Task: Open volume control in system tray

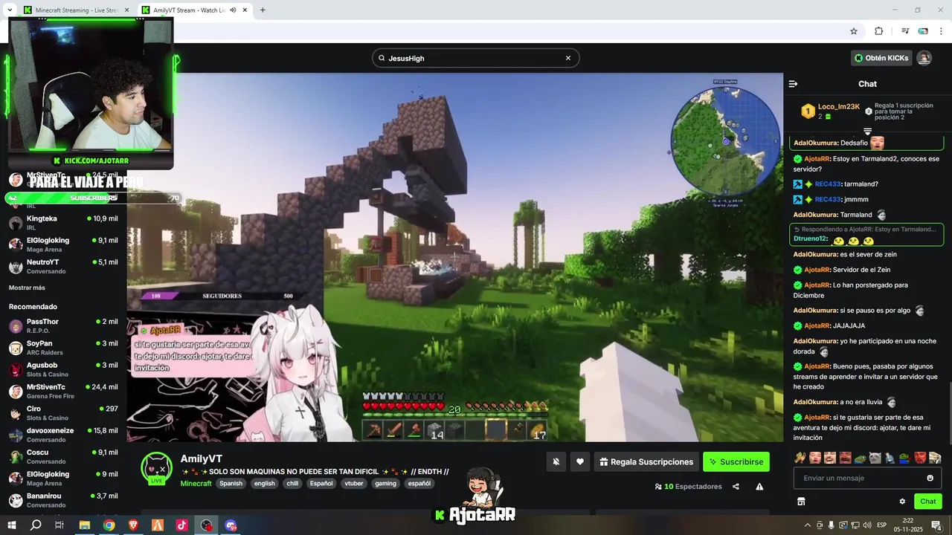Action: [x=867, y=525]
